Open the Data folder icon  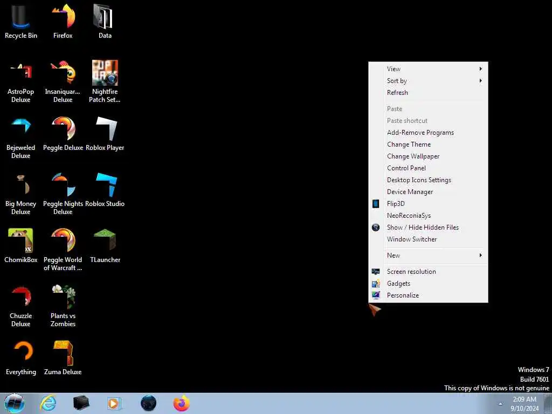105,21
